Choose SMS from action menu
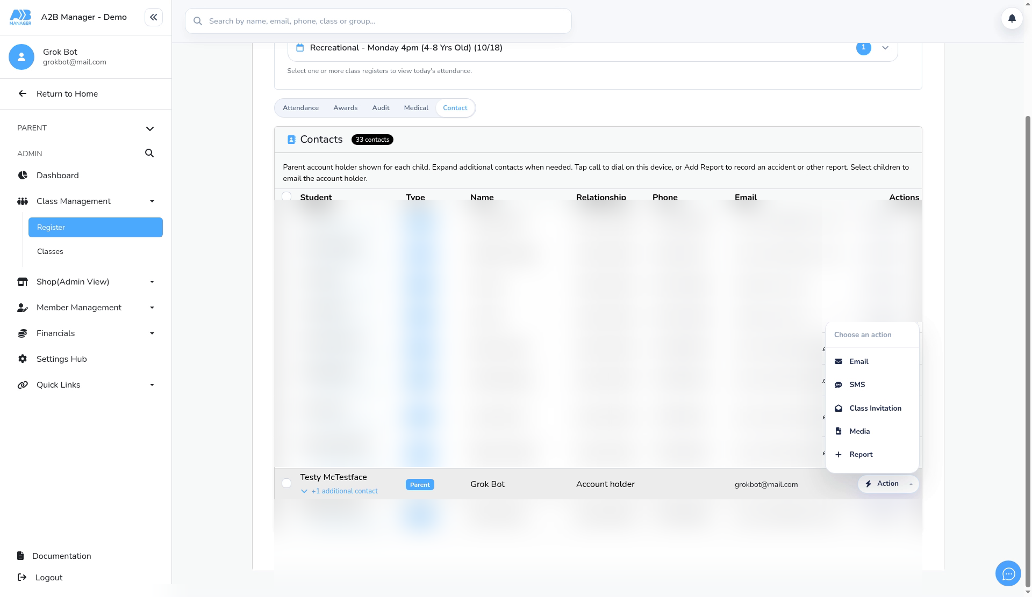This screenshot has height=597, width=1032. click(872, 385)
